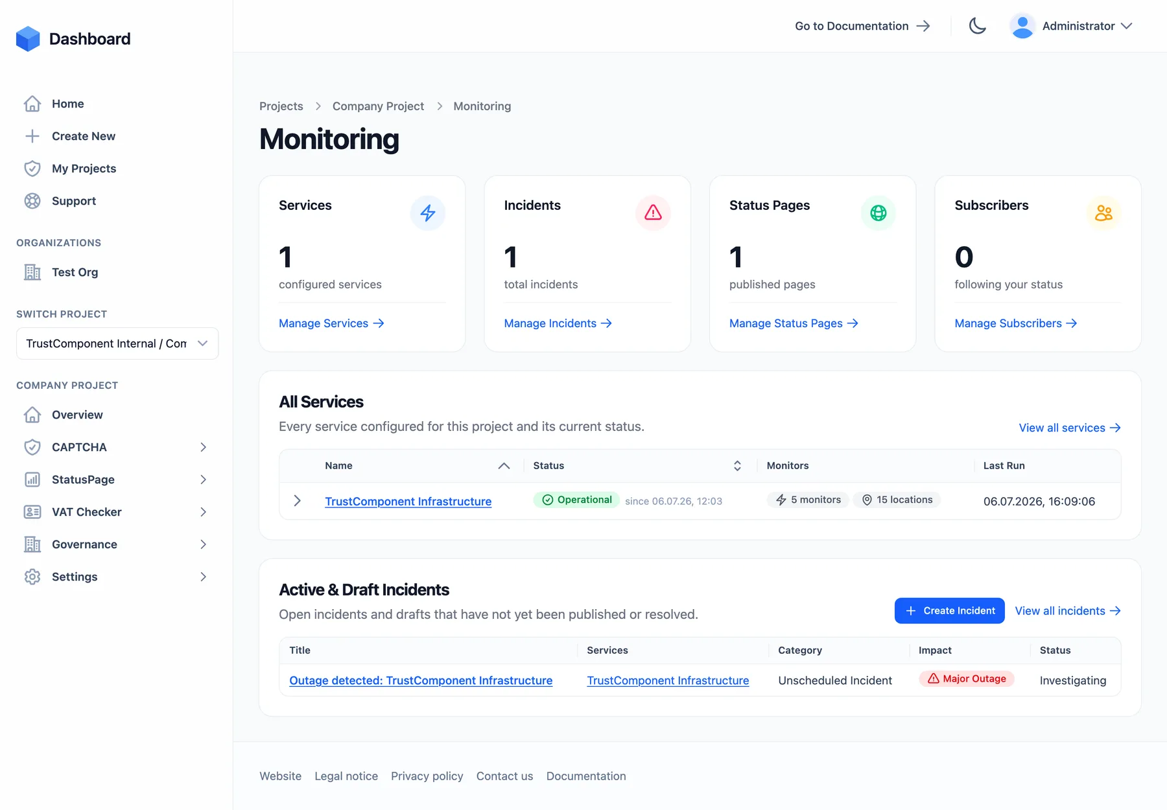Open TrustComponent Infrastructure service link in All Services
This screenshot has width=1167, height=810.
(408, 502)
